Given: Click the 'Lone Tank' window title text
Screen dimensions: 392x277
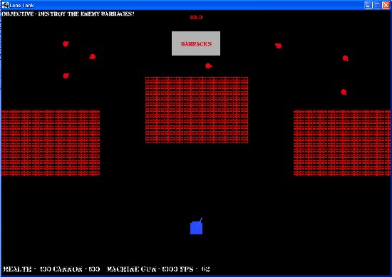Looking at the screenshot, I should (22, 5).
